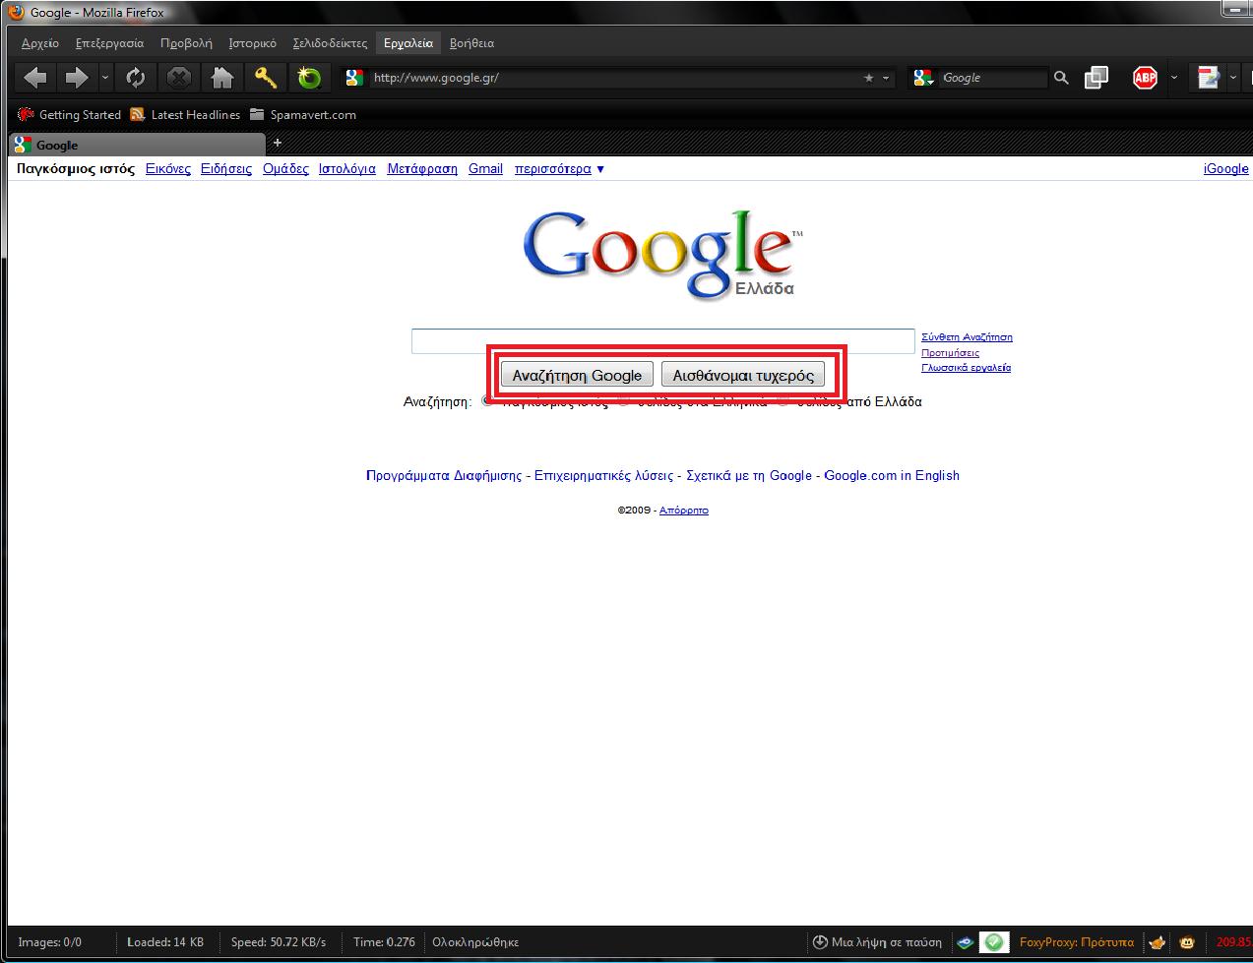Open the Σελιδοδείκτες menu
The width and height of the screenshot is (1253, 963).
point(330,43)
